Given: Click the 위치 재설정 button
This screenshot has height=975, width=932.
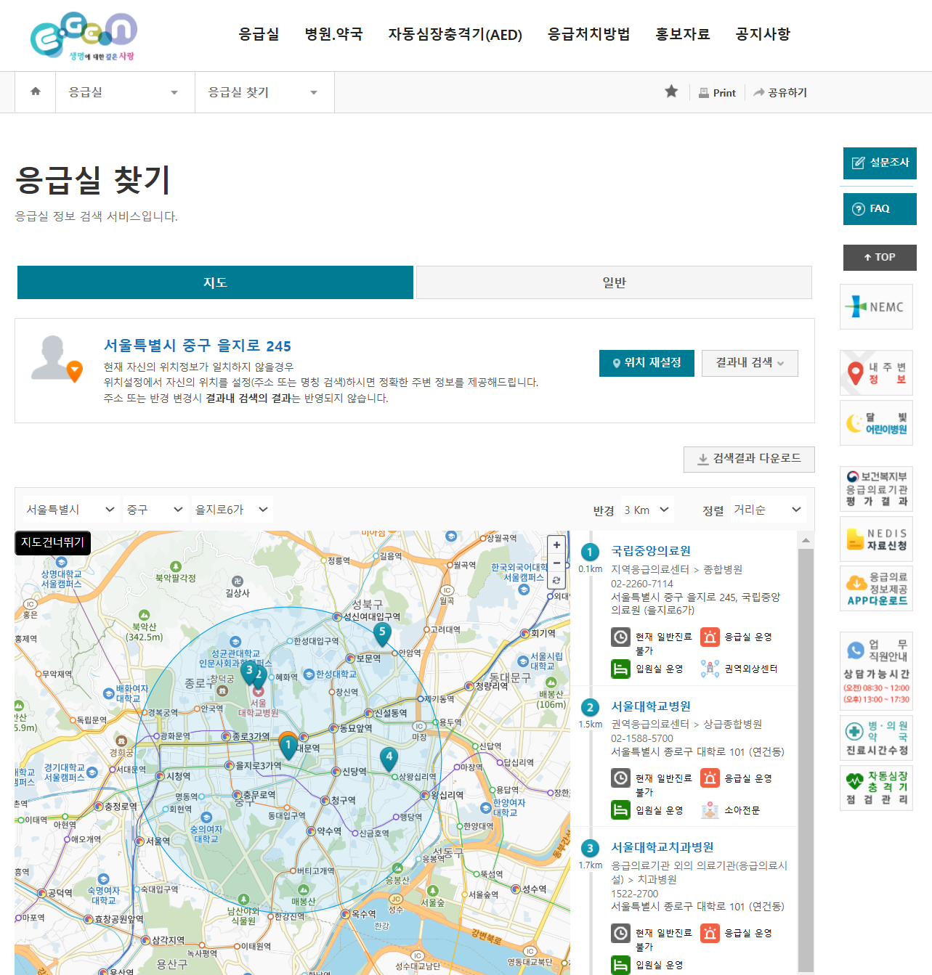Looking at the screenshot, I should 646,363.
